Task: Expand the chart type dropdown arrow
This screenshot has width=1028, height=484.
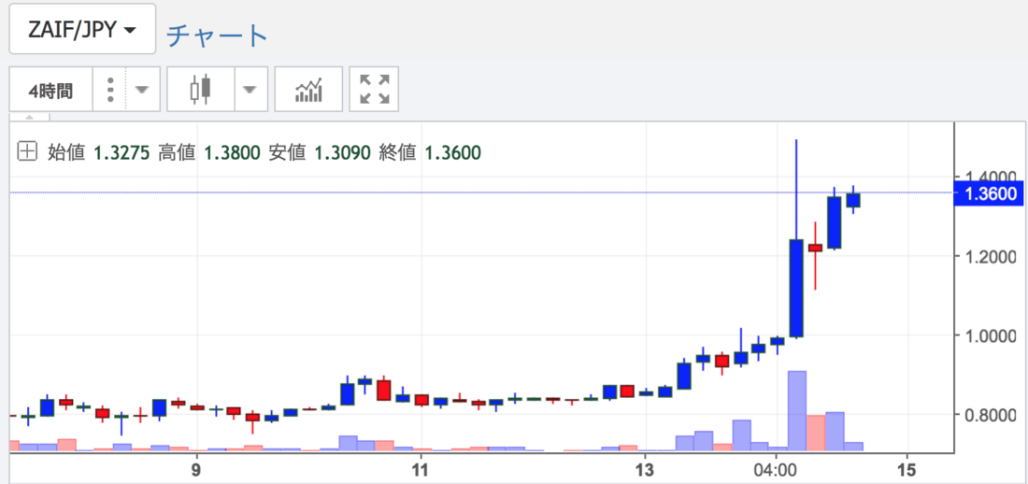Action: pos(250,90)
